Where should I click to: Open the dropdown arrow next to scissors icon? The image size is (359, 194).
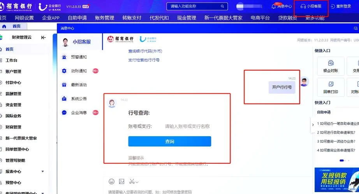(137, 182)
